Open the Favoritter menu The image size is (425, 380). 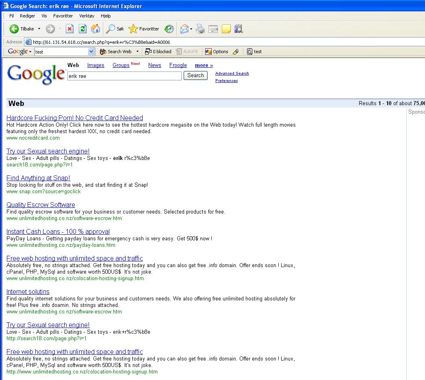(63, 16)
